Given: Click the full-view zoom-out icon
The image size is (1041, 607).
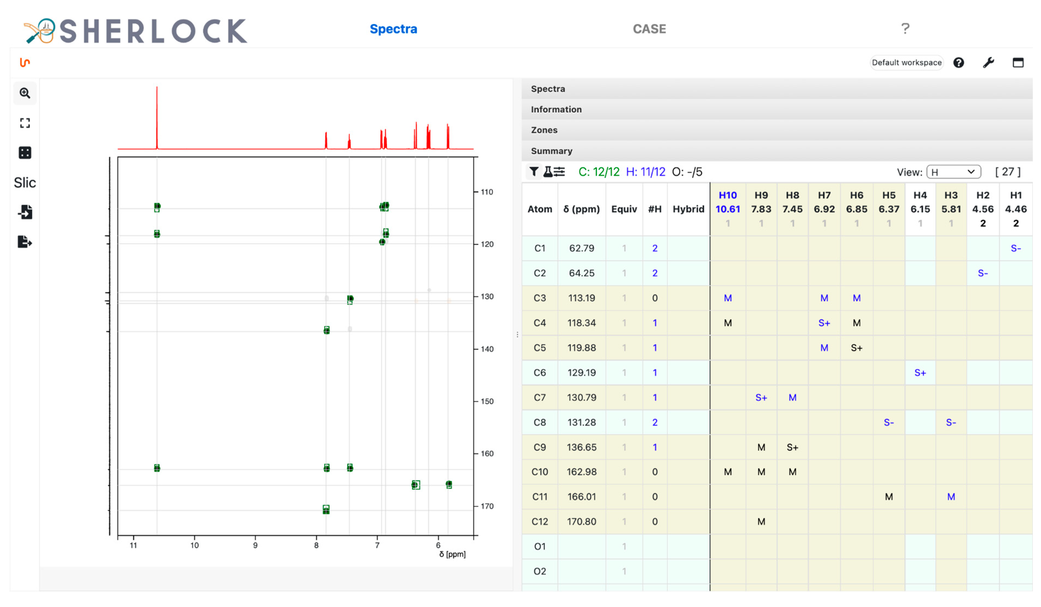Looking at the screenshot, I should (x=25, y=123).
